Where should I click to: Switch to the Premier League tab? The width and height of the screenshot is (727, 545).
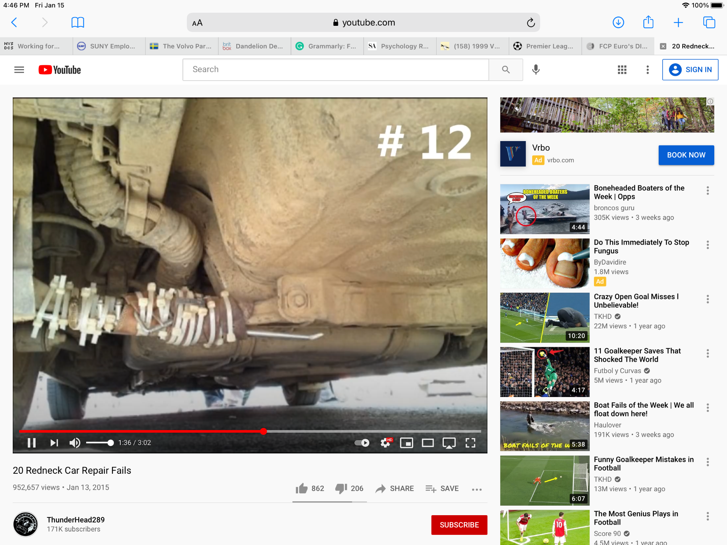click(545, 46)
